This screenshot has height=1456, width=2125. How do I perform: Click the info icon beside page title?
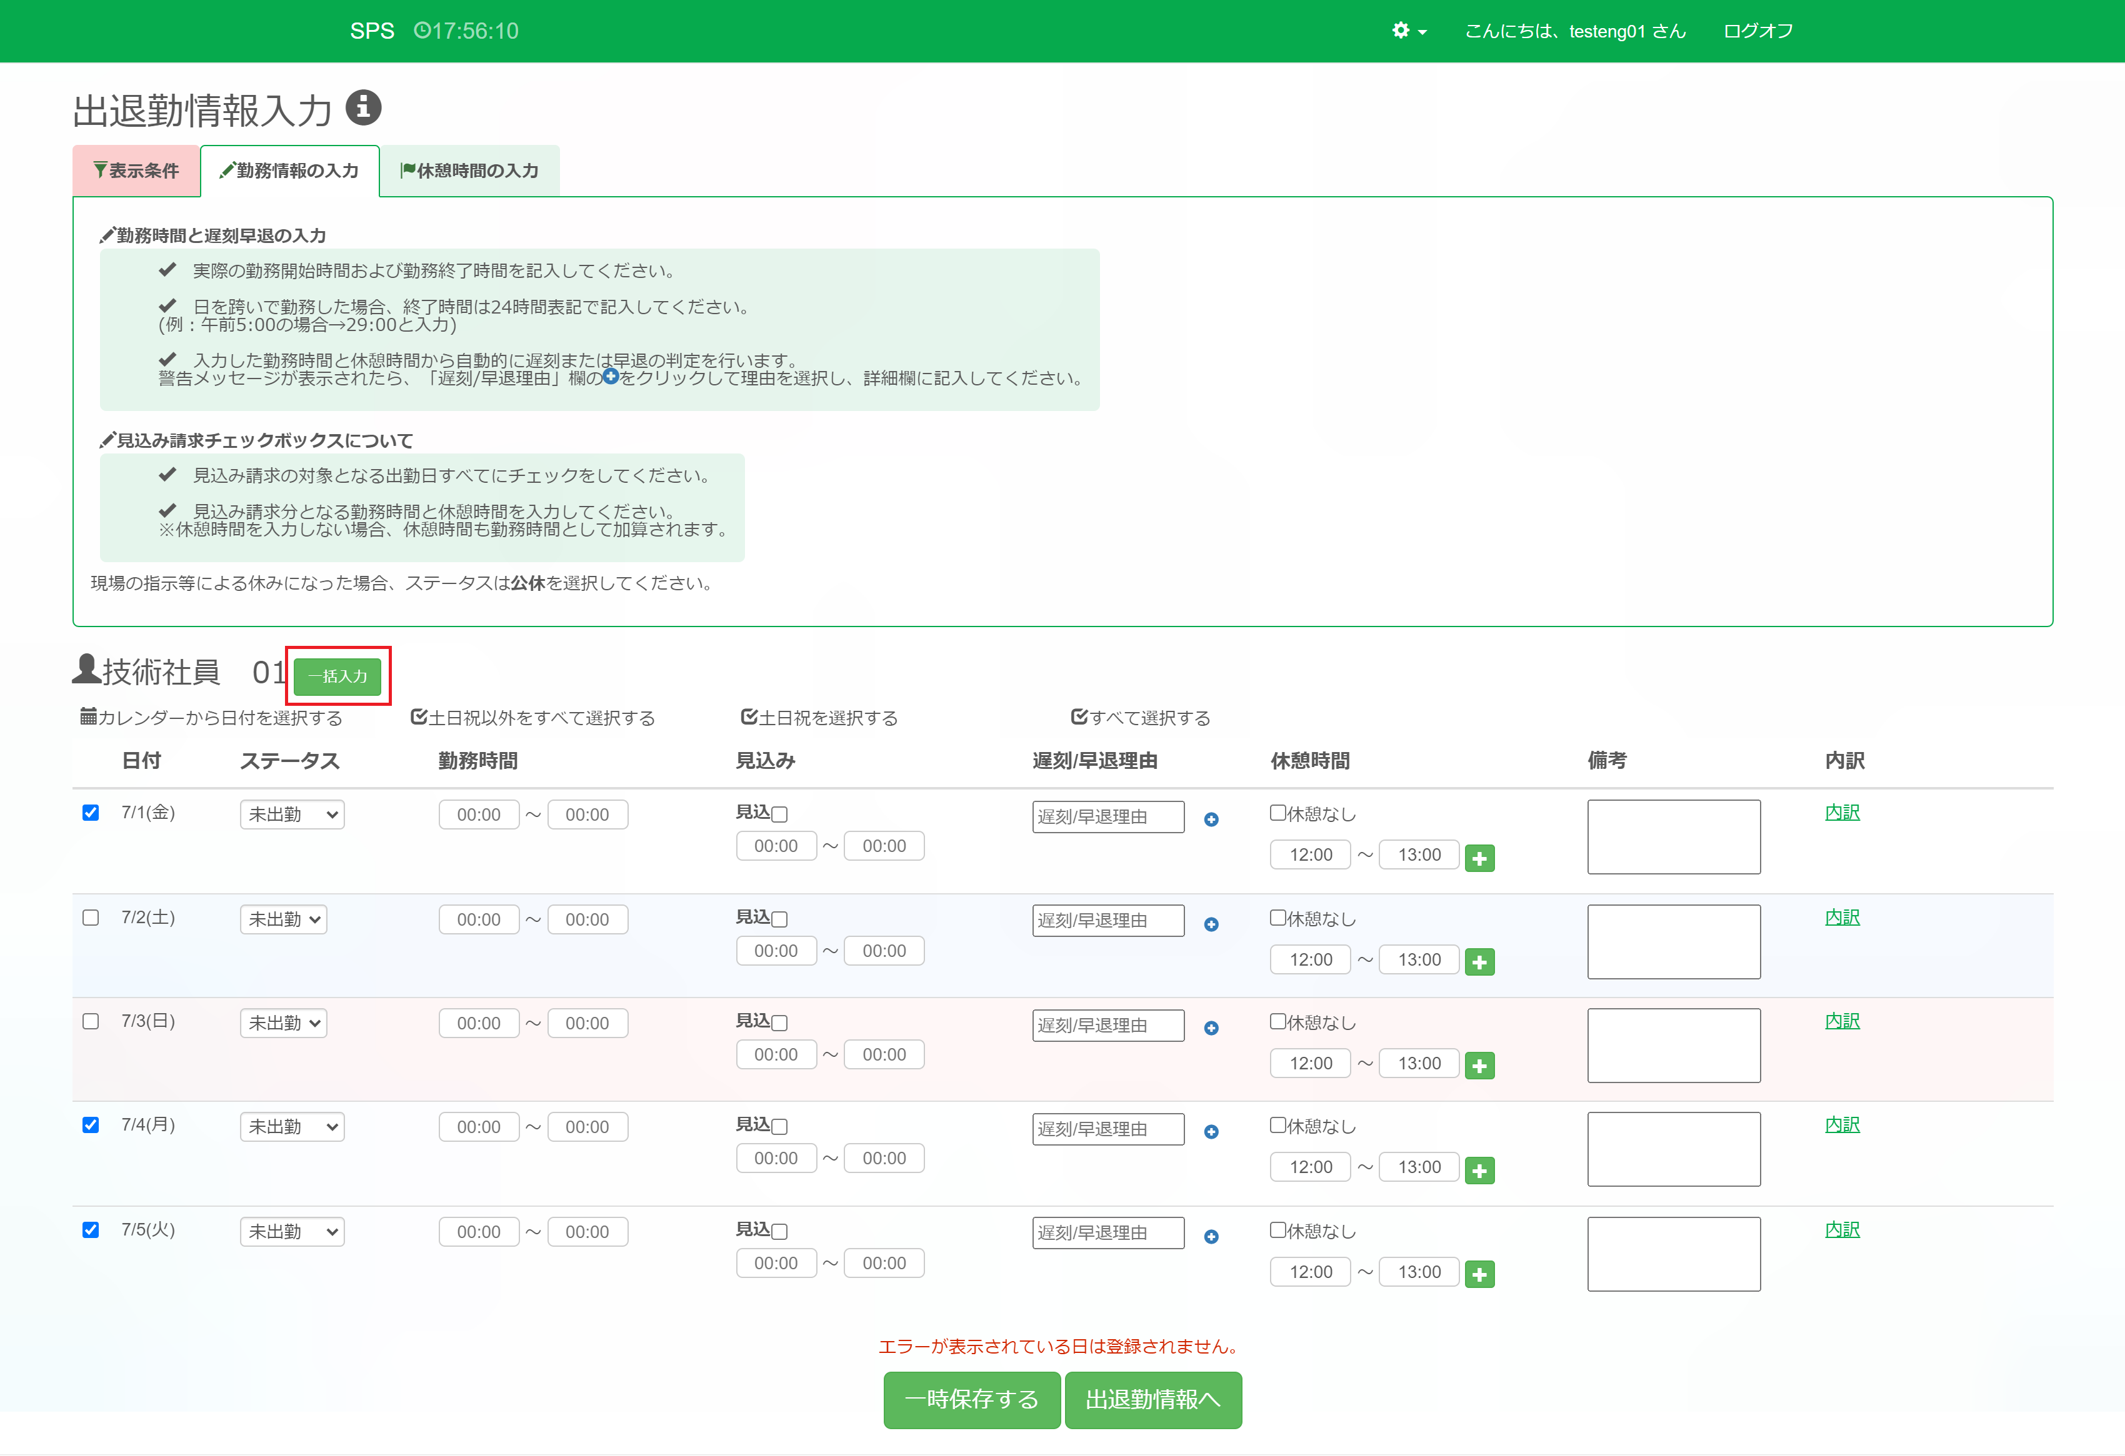[x=363, y=108]
